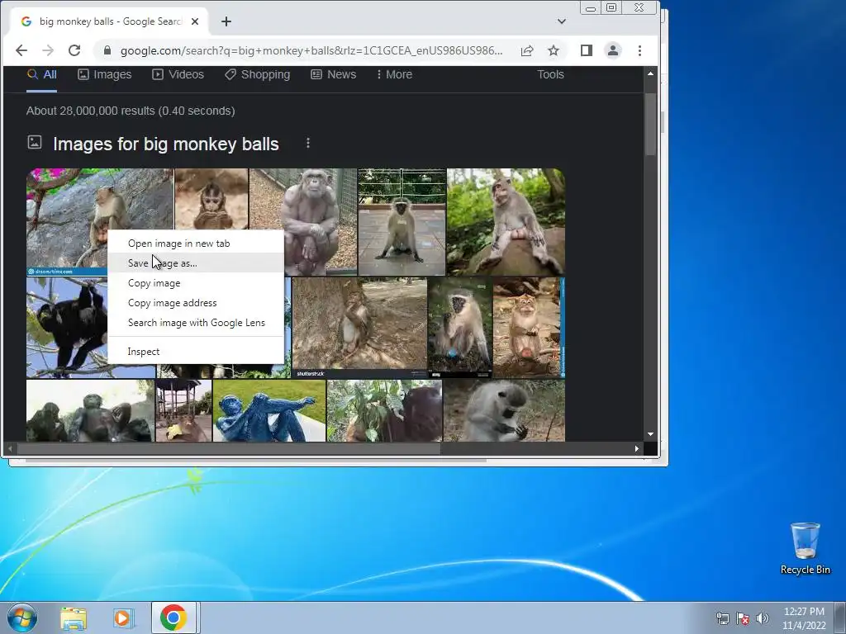Image resolution: width=846 pixels, height=634 pixels.
Task: Open the taskbar clock showing 12:27 PM
Action: pyautogui.click(x=804, y=618)
